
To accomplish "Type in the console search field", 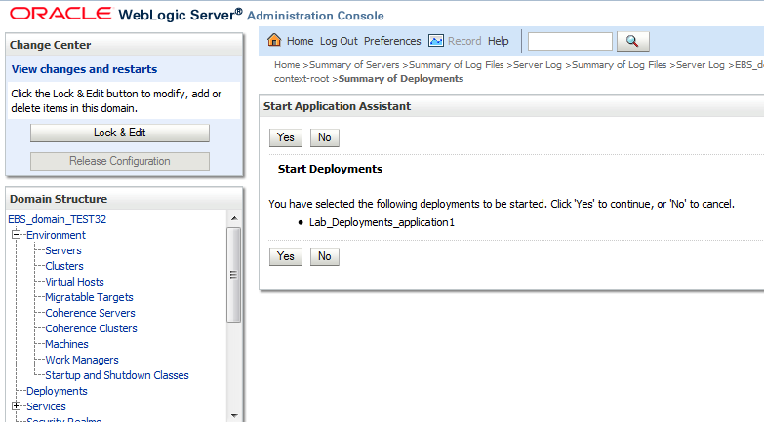I will 570,41.
